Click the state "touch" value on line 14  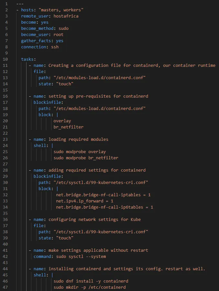[65, 84]
